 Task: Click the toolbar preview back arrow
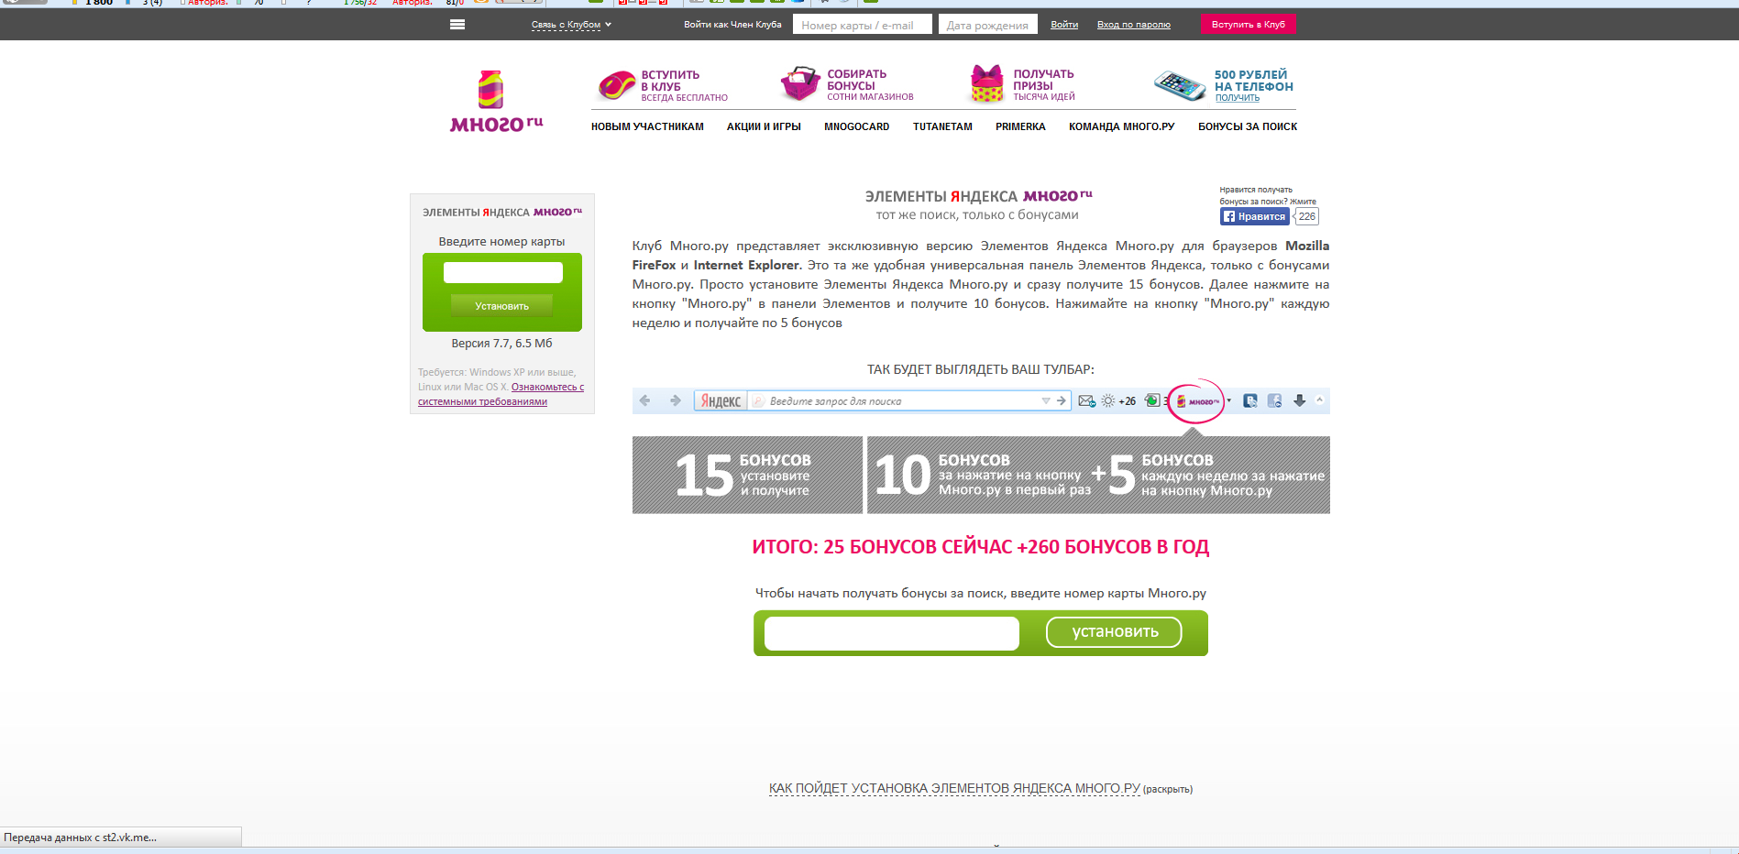click(644, 400)
